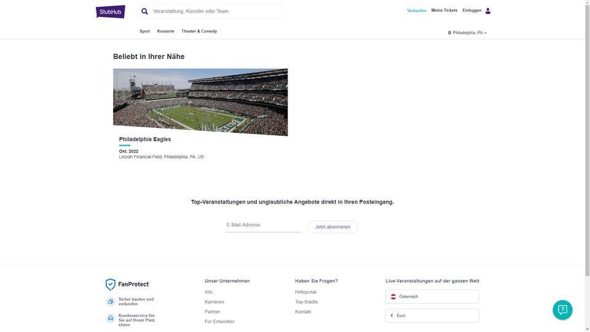Click the Verkaufen link

click(417, 10)
